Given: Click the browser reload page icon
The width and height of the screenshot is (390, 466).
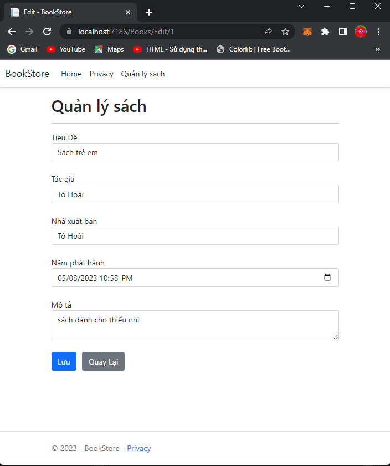Looking at the screenshot, I should (x=47, y=32).
